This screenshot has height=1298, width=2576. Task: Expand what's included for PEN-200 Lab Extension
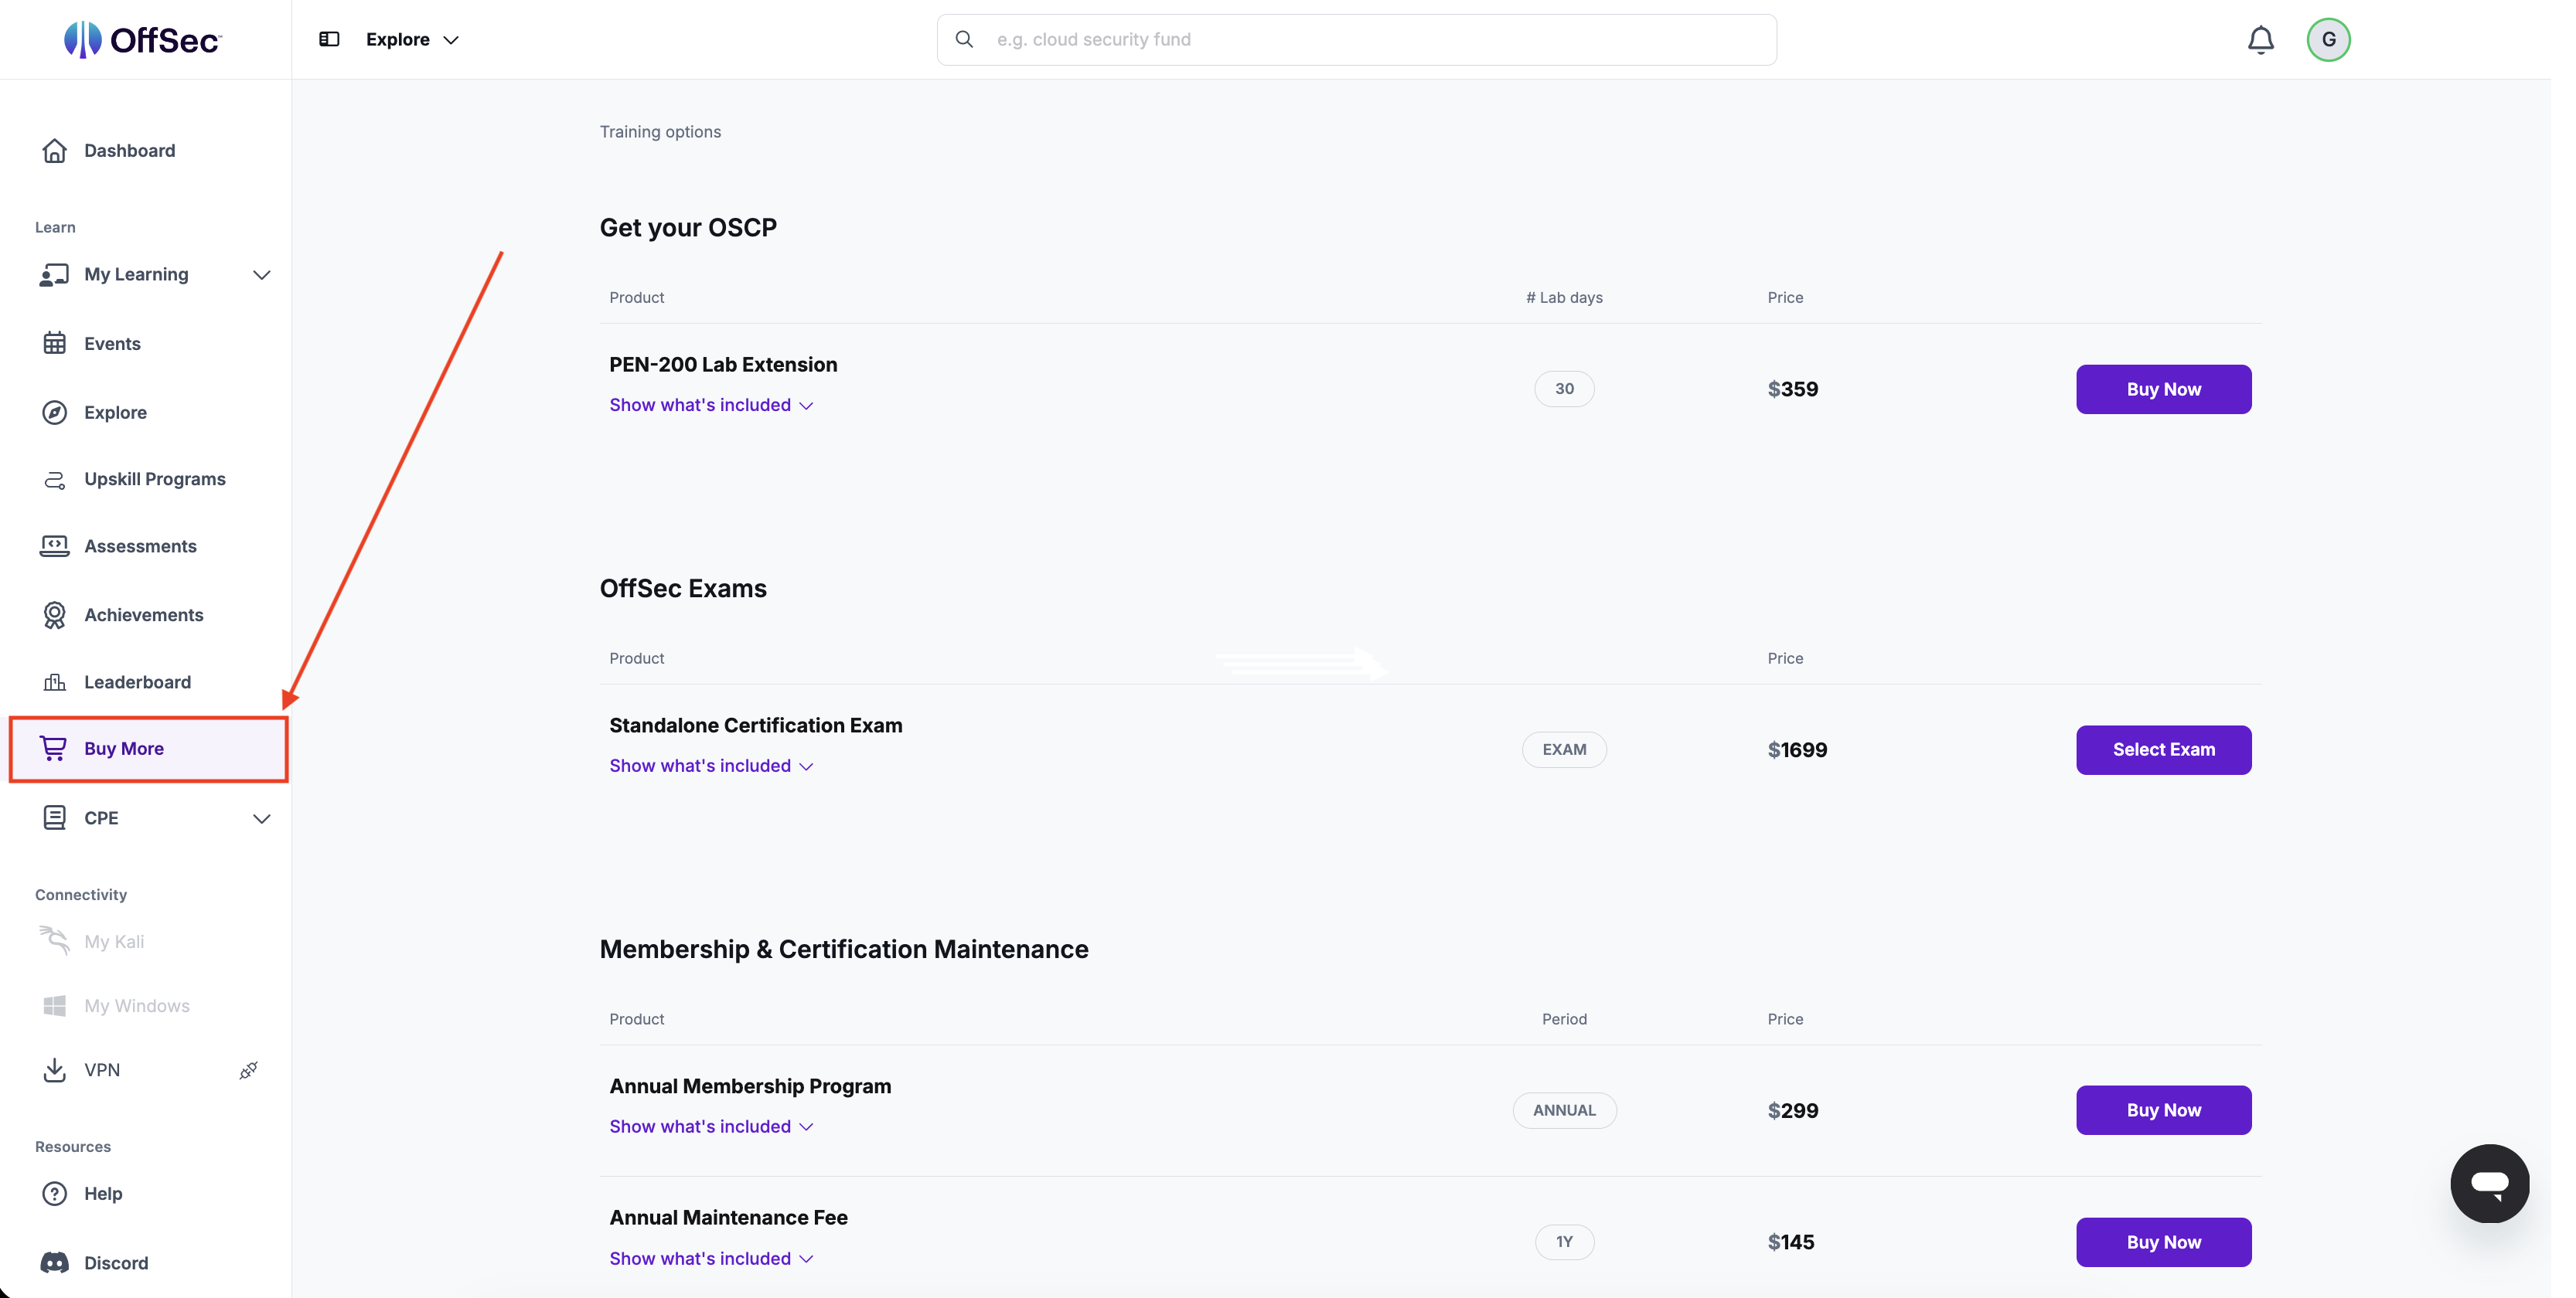[x=711, y=405]
